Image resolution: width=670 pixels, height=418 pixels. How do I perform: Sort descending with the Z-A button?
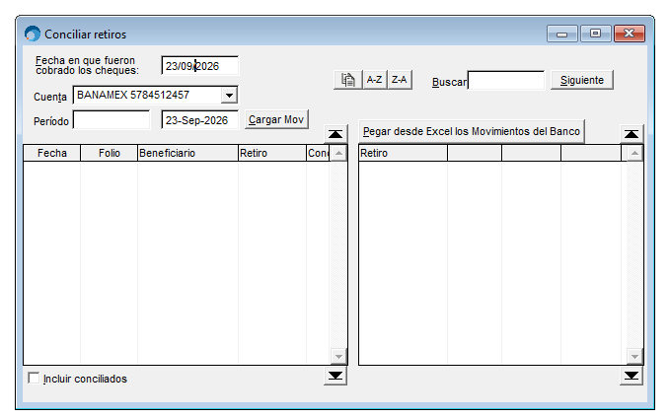400,80
